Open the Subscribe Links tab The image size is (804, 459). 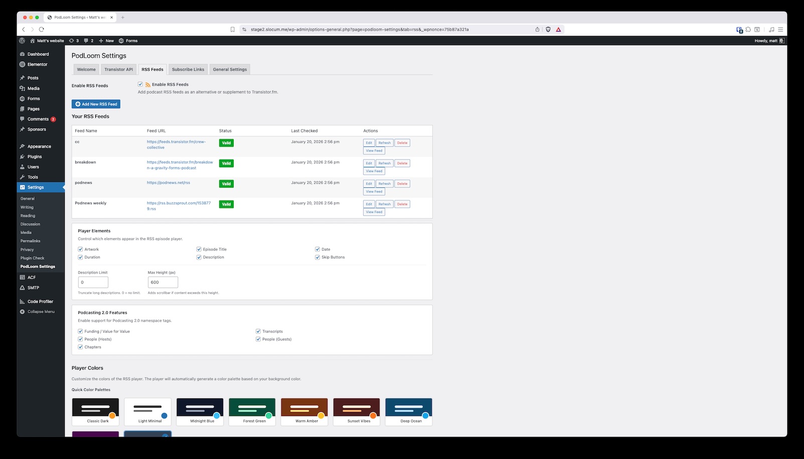pos(188,69)
